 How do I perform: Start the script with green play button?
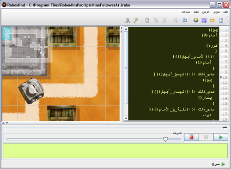click(221, 137)
